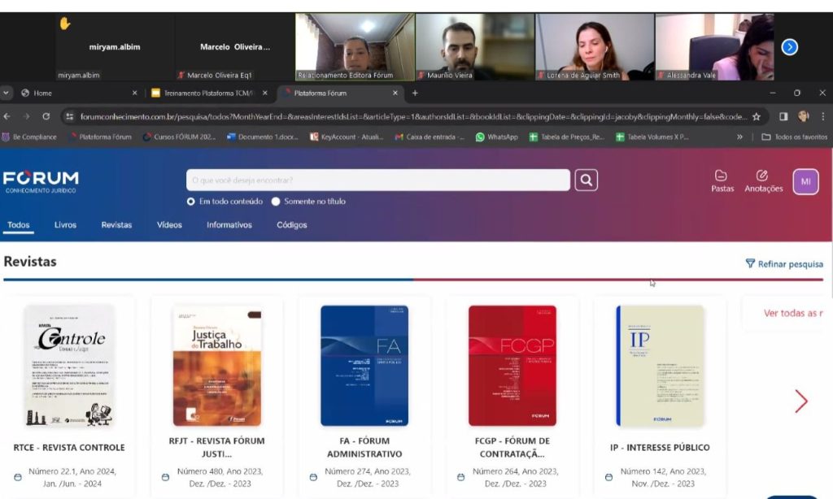Open FCGP - Fórum de Contrataçã title
The image size is (833, 499).
512,448
